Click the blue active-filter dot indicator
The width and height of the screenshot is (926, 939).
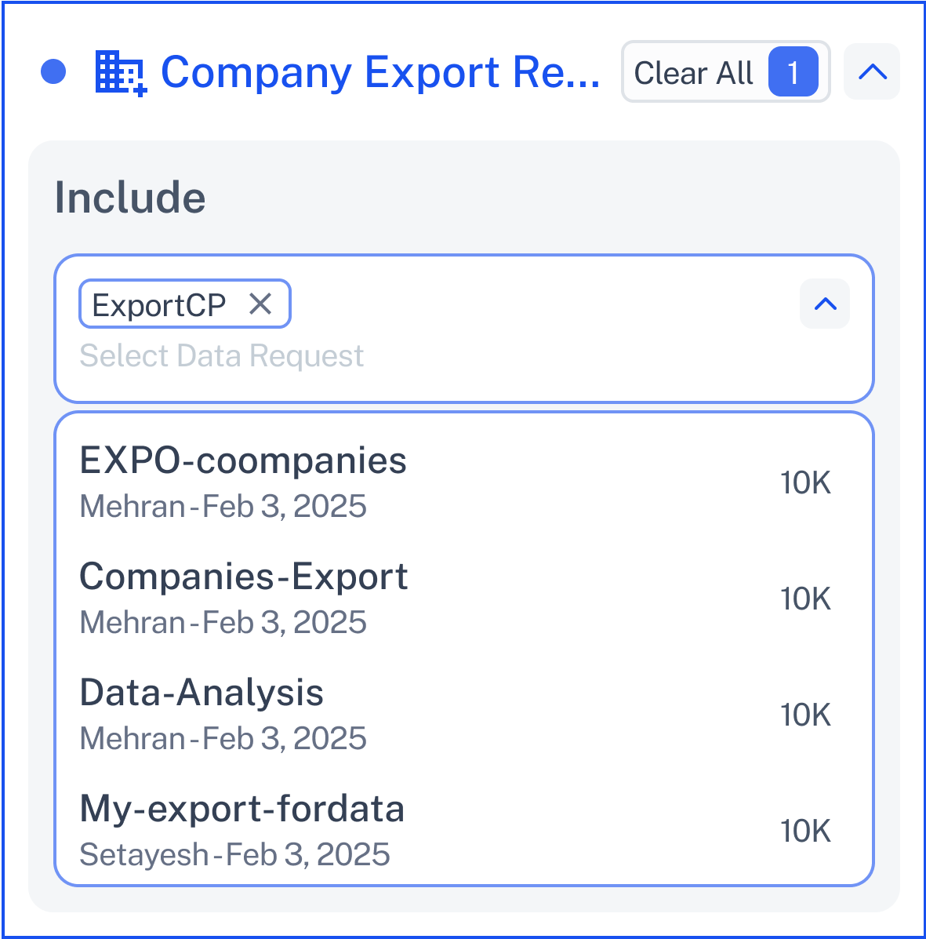point(53,72)
